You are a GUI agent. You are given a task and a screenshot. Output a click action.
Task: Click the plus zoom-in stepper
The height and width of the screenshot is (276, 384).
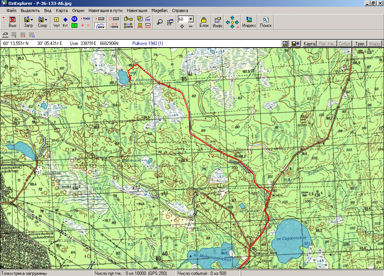point(182,26)
